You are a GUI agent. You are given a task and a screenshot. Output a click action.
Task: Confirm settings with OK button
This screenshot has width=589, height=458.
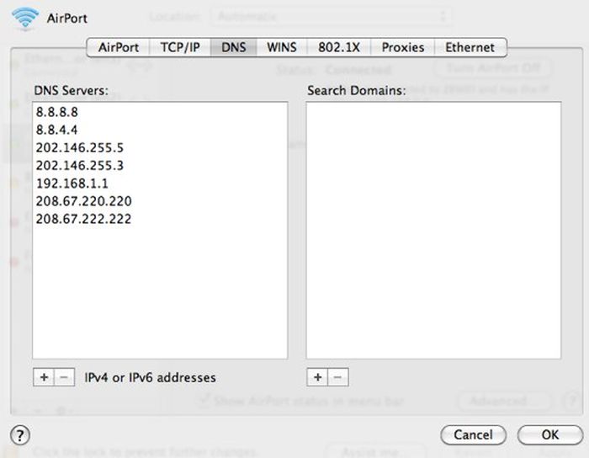pos(550,434)
